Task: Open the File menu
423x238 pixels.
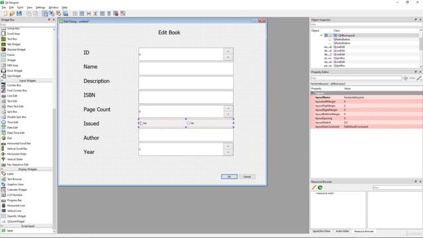Action: [3, 7]
